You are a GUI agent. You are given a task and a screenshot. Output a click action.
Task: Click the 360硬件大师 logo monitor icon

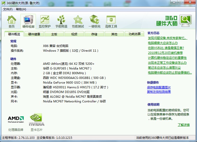185,21
